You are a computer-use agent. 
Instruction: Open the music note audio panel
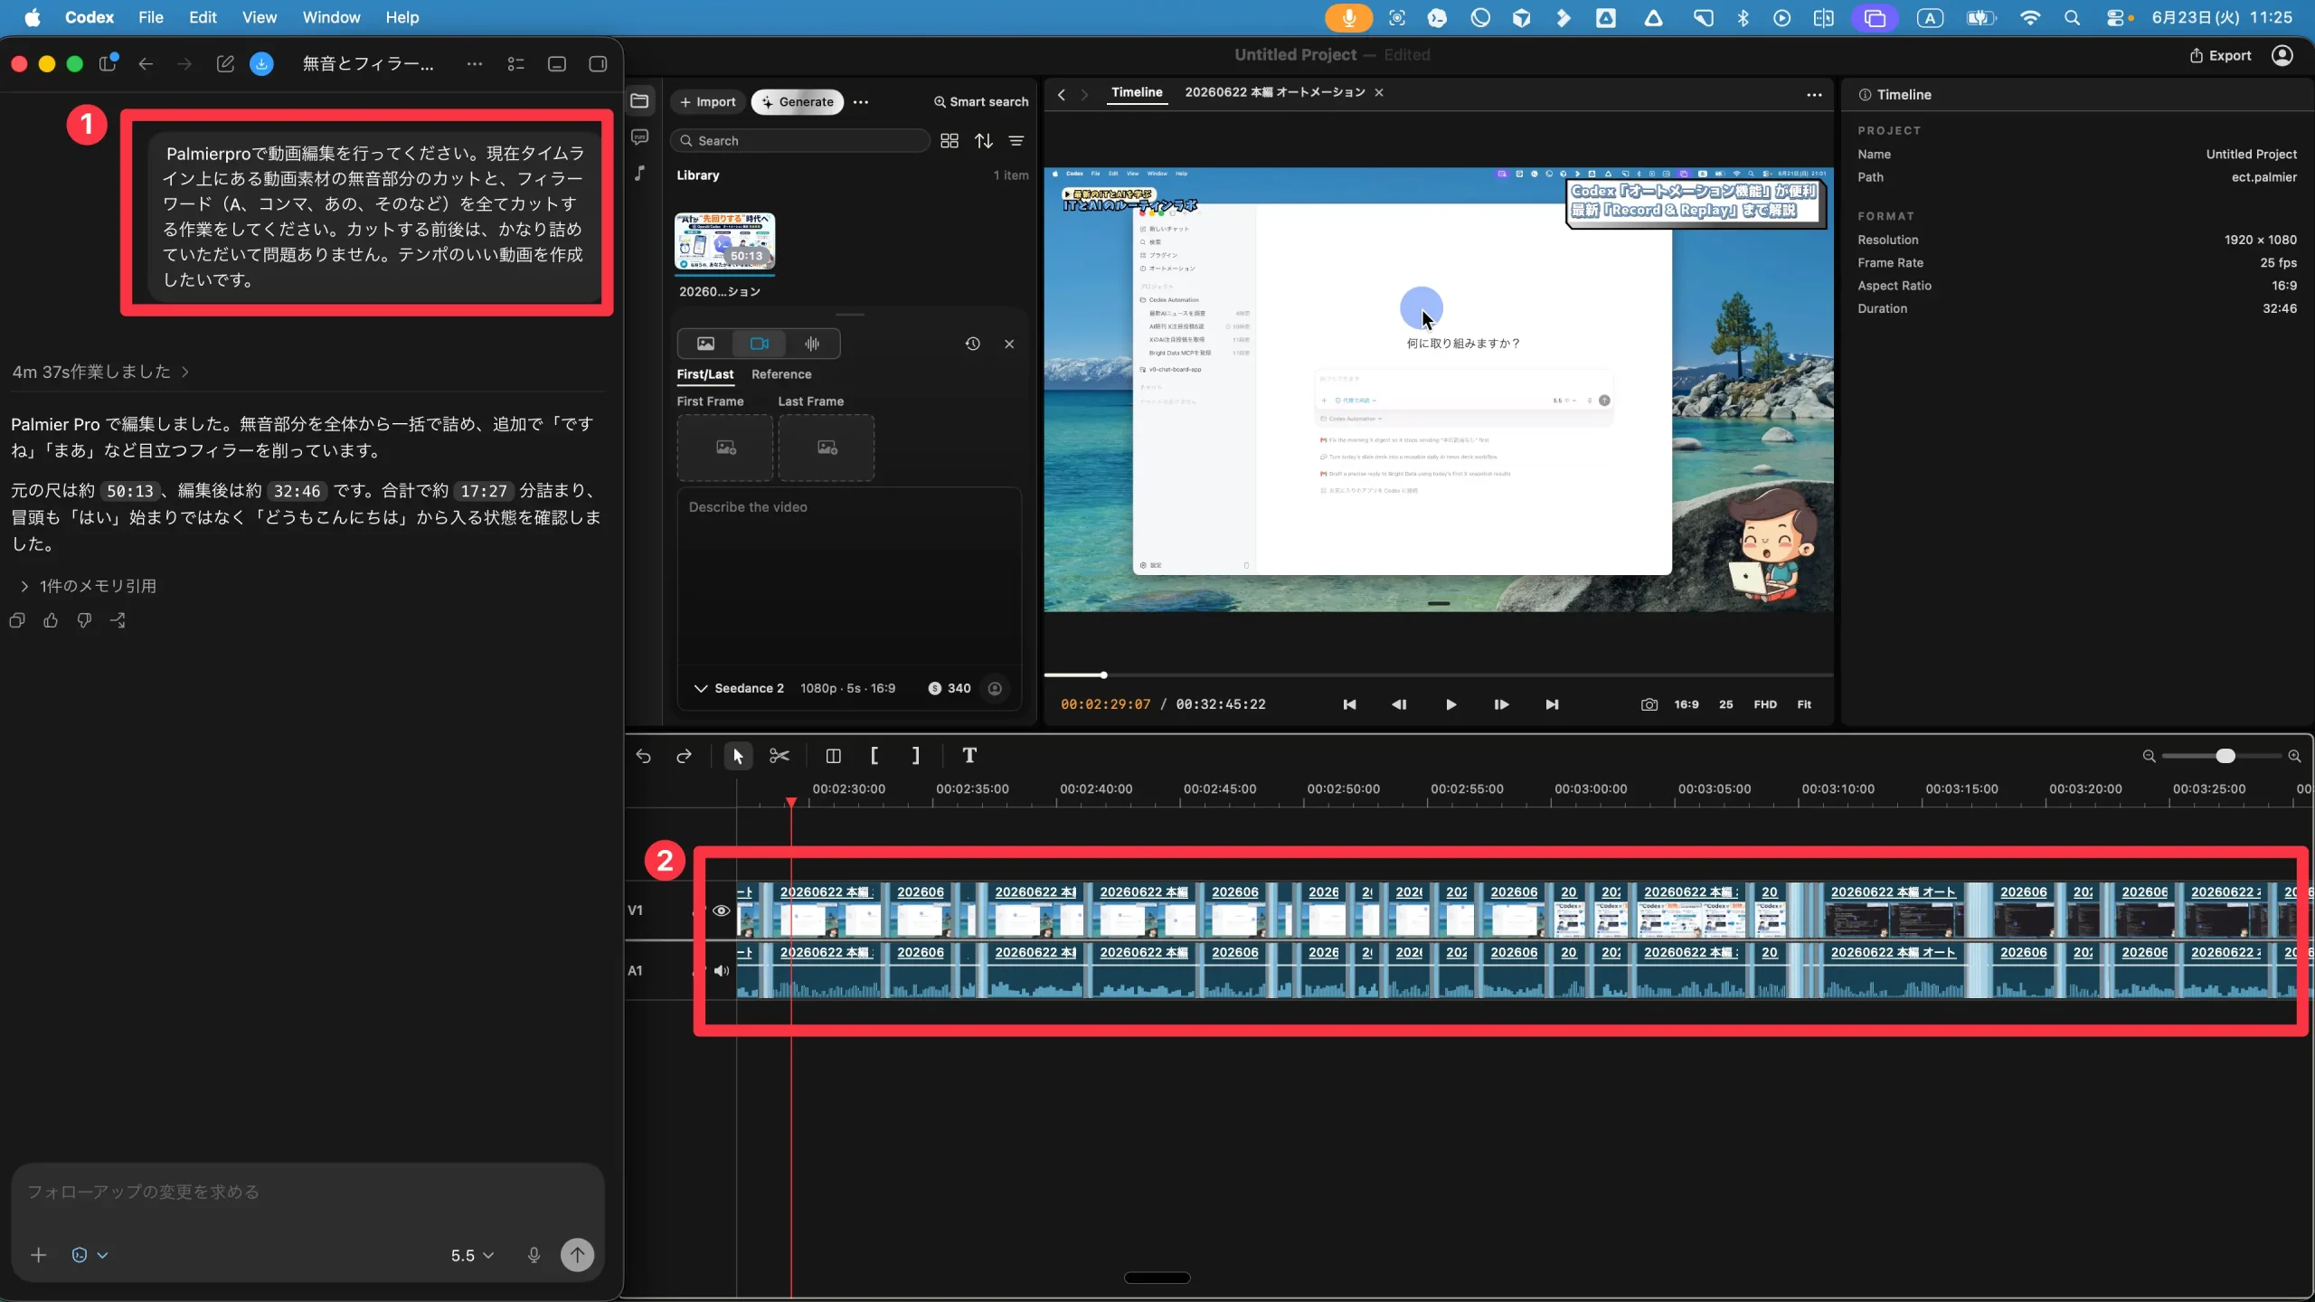640,173
